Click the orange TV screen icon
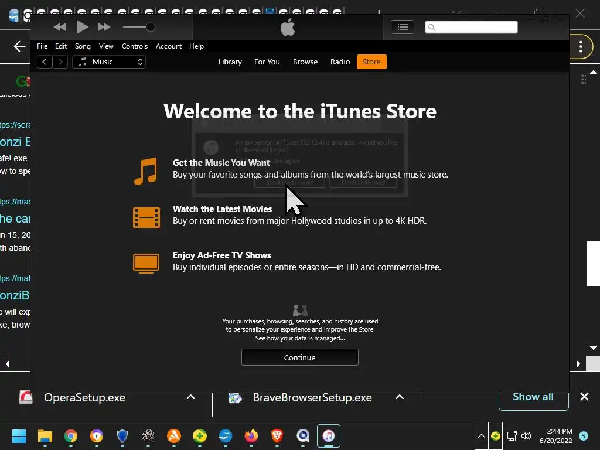The image size is (600, 450). 146,264
